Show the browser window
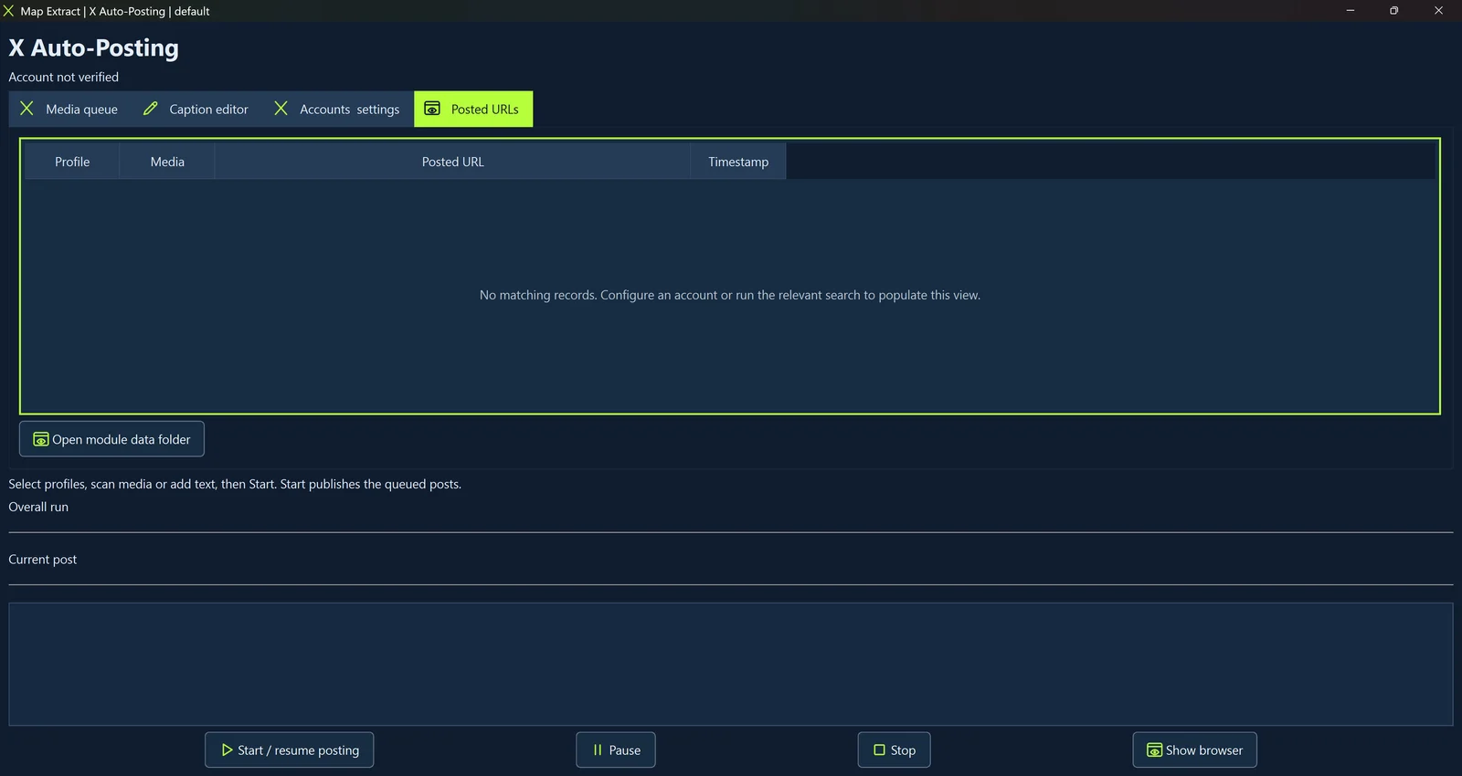 1194,750
